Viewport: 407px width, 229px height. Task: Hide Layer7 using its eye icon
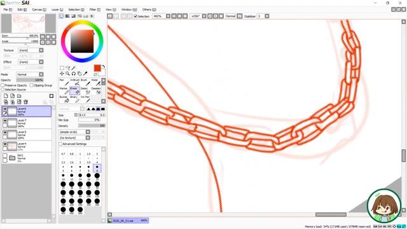tap(5, 121)
